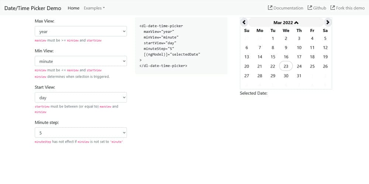Image resolution: width=369 pixels, height=184 pixels.
Task: Select March 14 in the calendar
Action: point(260,57)
